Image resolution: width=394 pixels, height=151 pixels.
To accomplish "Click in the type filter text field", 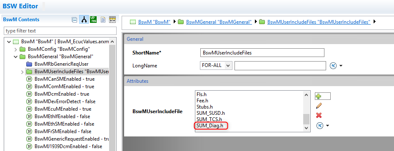I will (x=60, y=31).
